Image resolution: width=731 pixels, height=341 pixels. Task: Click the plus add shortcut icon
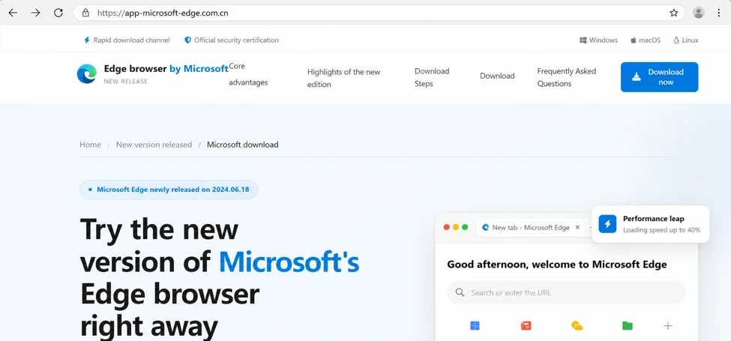point(668,325)
